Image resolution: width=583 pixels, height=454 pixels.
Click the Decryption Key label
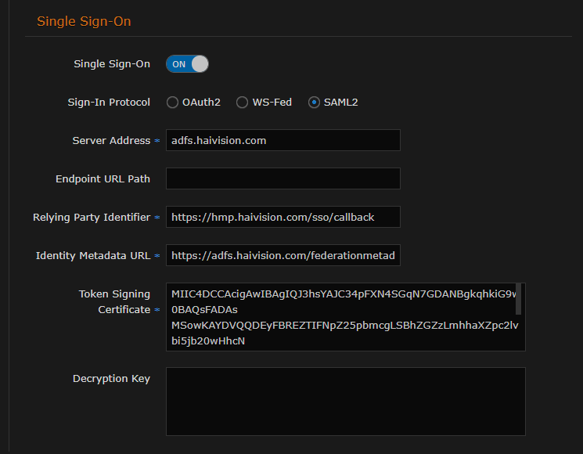(111, 379)
